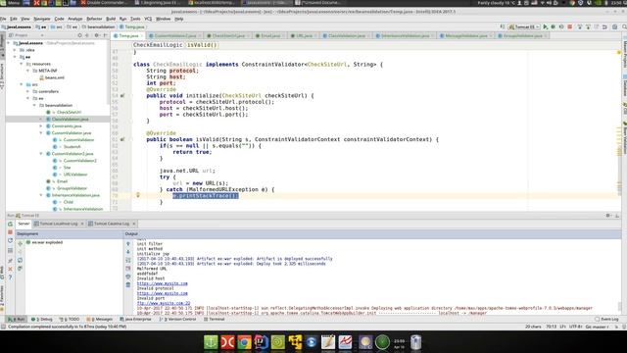Update the application in Run panel
Image resolution: width=627 pixels, height=353 pixels.
click(10, 240)
